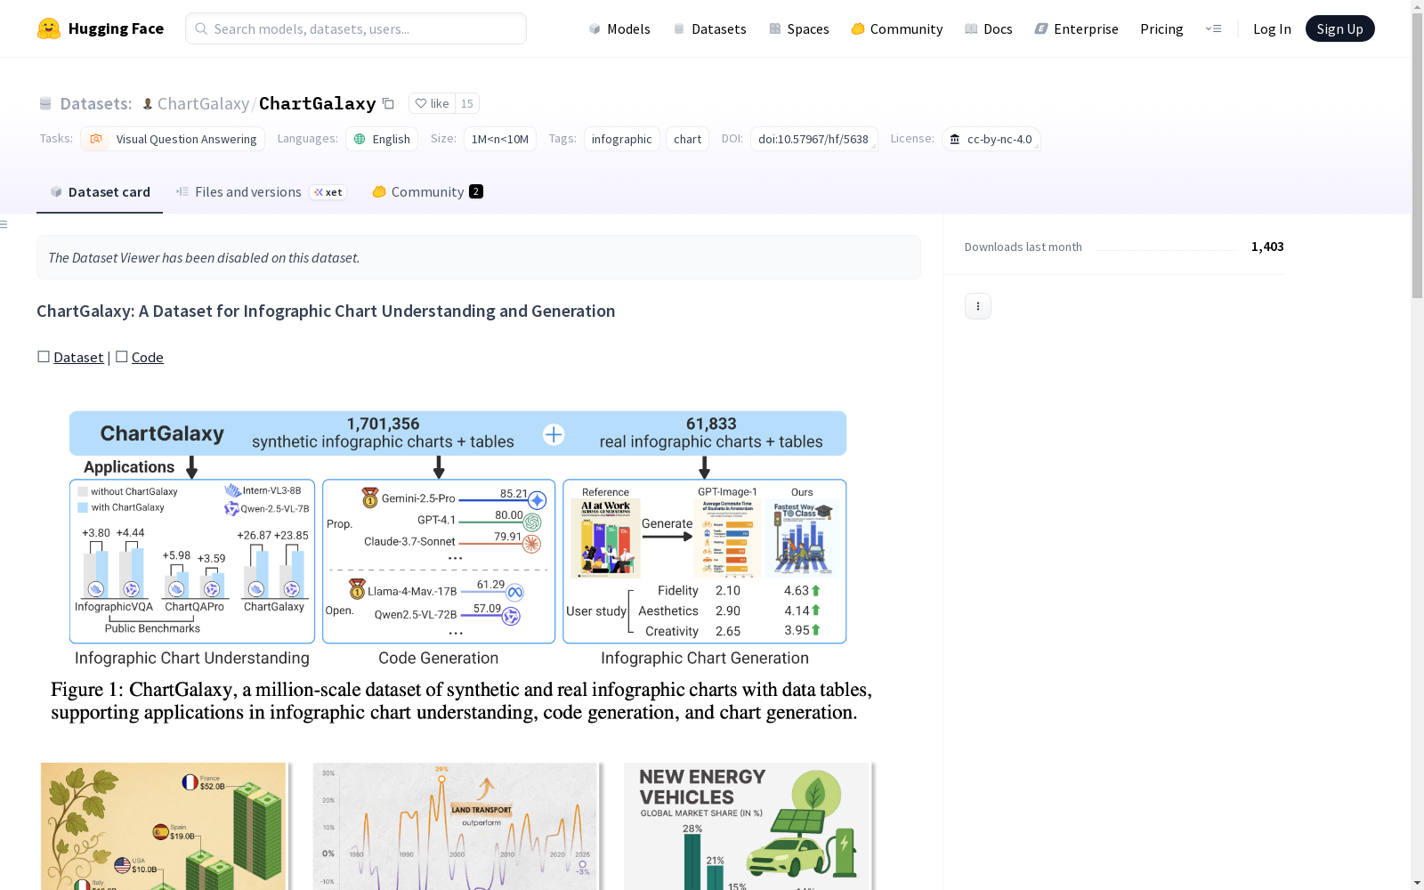The width and height of the screenshot is (1424, 890).
Task: Open the ChartGalaxy organization link
Action: coord(203,103)
